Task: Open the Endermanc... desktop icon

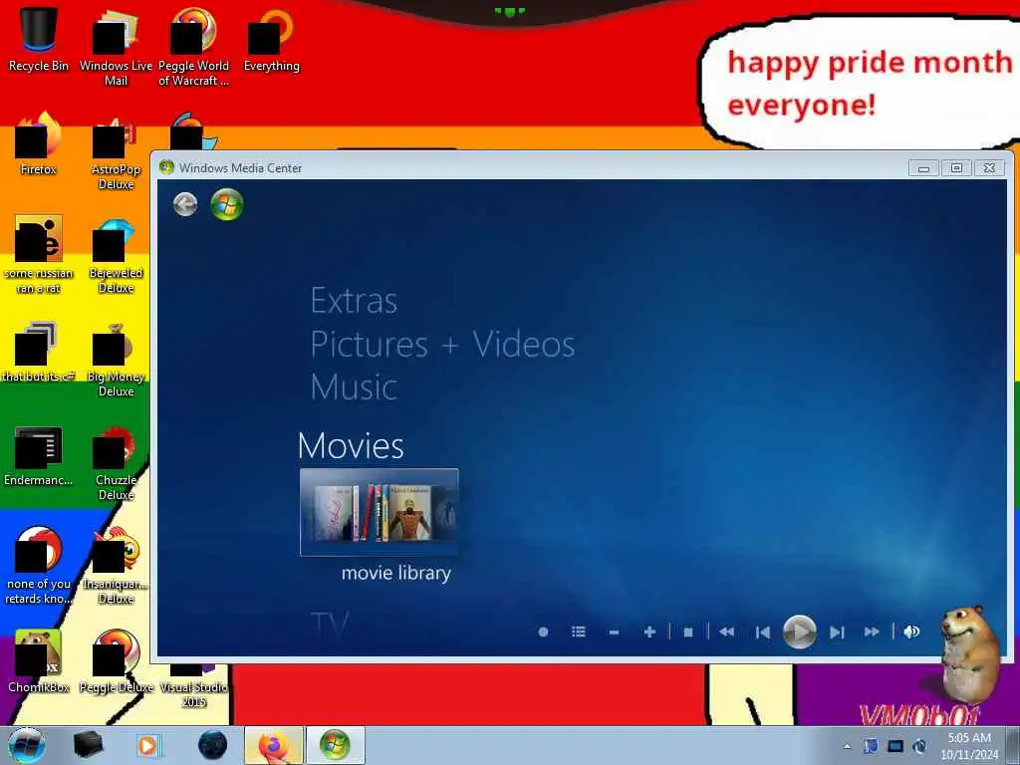Action: point(39,455)
